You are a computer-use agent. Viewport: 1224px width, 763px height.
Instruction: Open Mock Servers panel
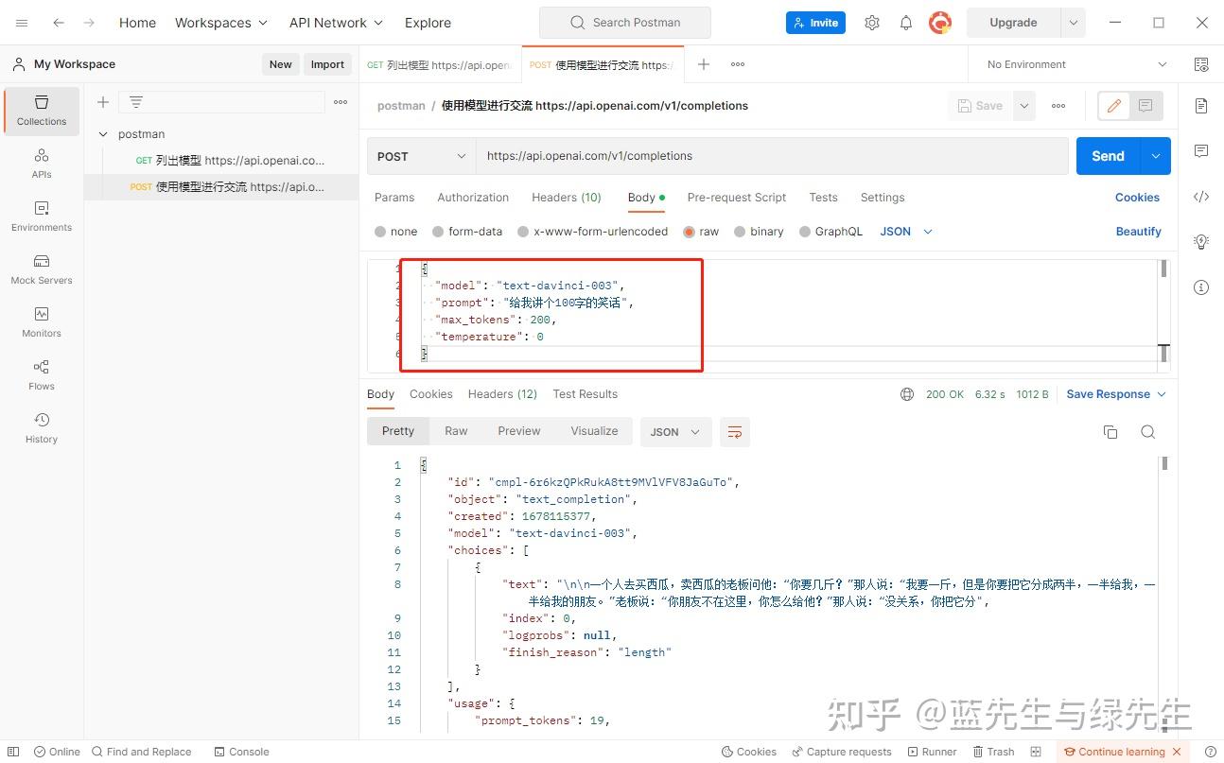[x=41, y=269]
